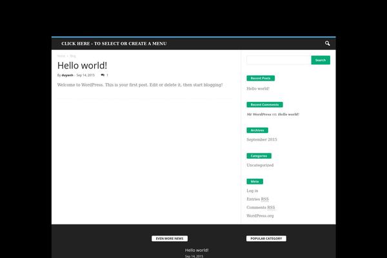The height and width of the screenshot is (258, 387).
Task: Open the Mr WordPress commenter link
Action: [x=259, y=114]
